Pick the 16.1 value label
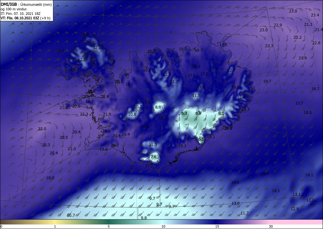The image size is (323, 229). 60,50
